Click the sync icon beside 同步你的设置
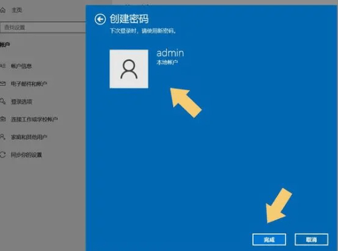The image size is (338, 251). pos(3,154)
